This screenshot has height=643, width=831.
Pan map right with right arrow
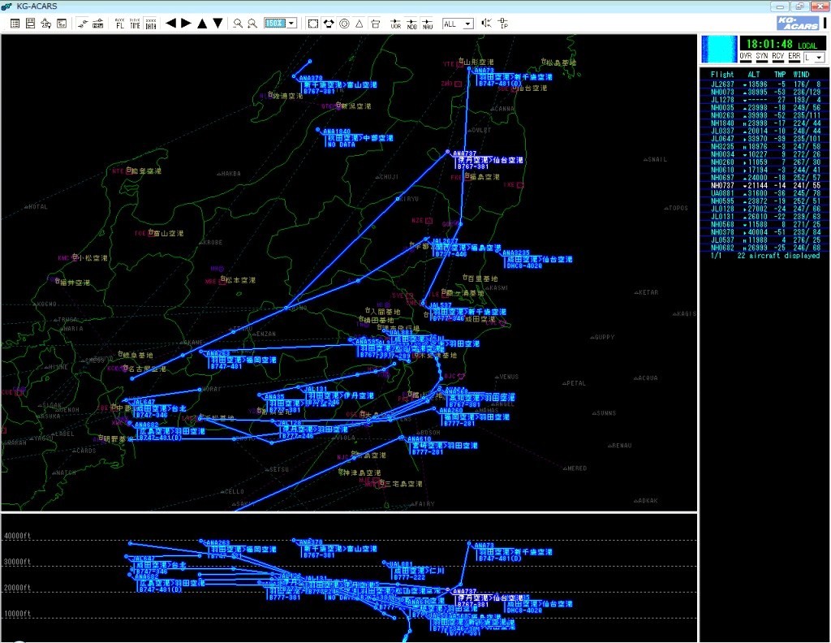tap(186, 24)
